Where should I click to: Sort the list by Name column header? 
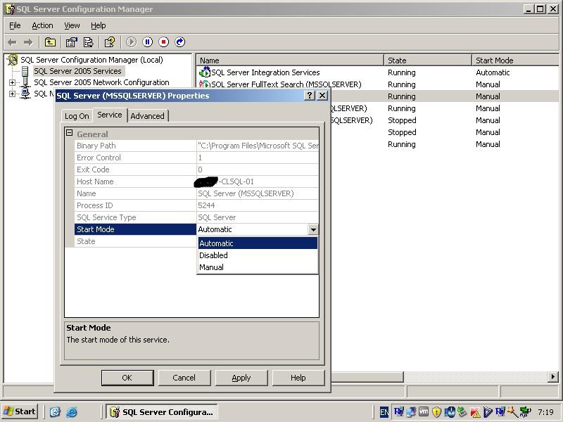[290, 60]
